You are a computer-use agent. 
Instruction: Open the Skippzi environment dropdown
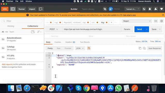tap(137, 21)
